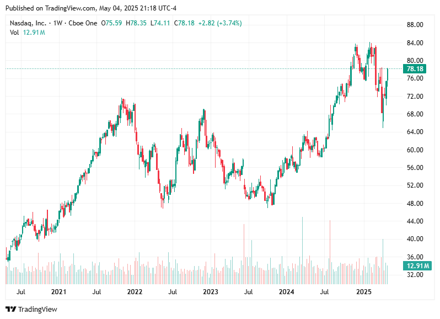Click the 1W interval label
Image resolution: width=440 pixels, height=319 pixels.
(x=58, y=23)
